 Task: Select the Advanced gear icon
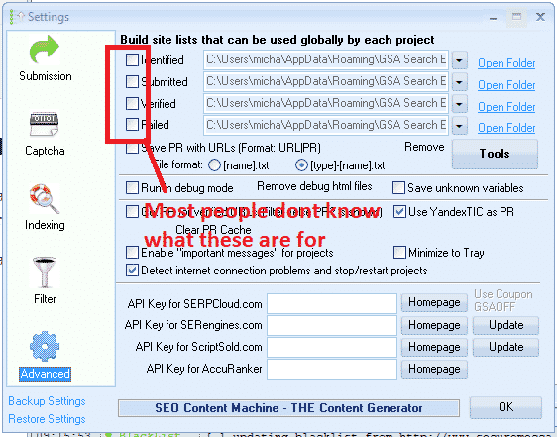click(x=45, y=347)
